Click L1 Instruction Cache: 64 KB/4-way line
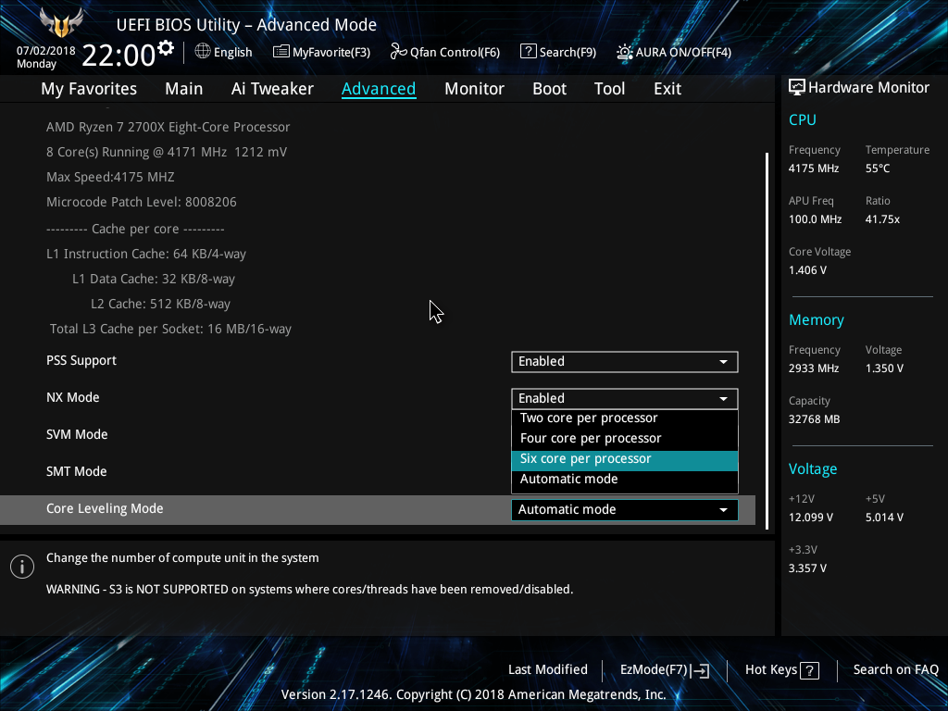Image resolution: width=948 pixels, height=711 pixels. pyautogui.click(x=146, y=254)
